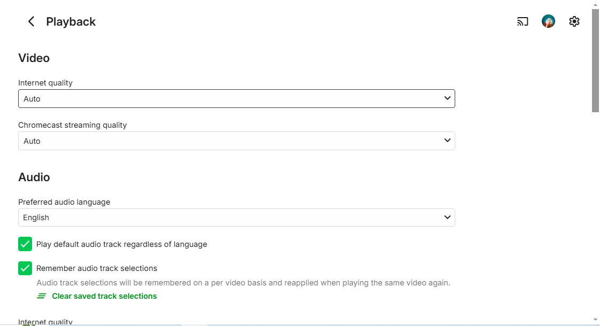
Task: Click the lines icon beside Clear saved track selections
Action: pos(42,296)
